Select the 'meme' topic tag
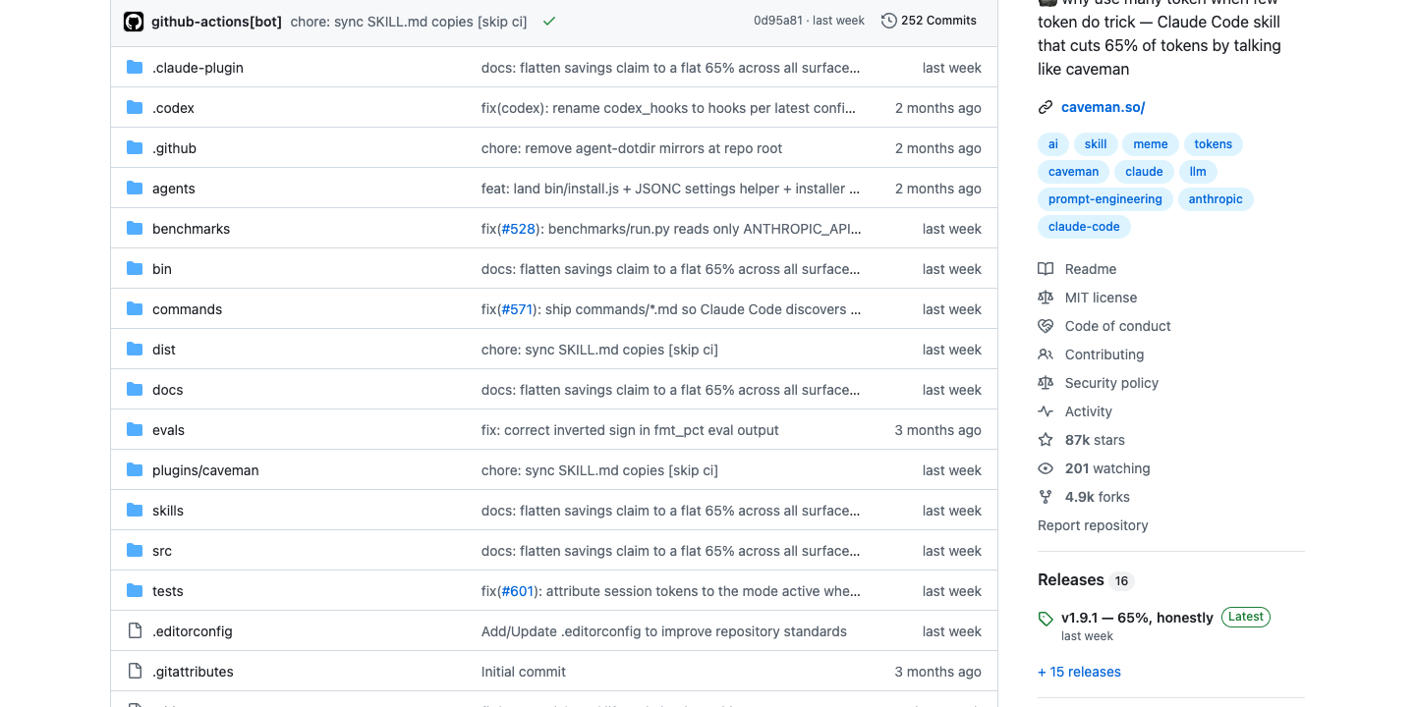 (1151, 144)
